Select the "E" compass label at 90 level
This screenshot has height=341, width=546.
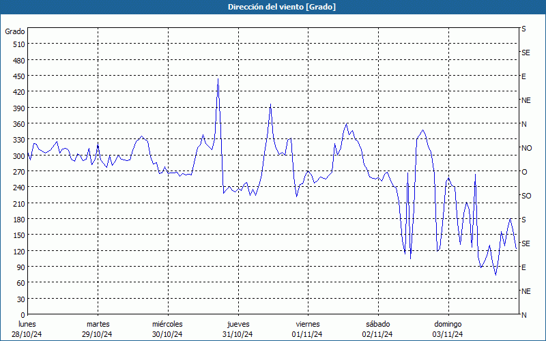coord(523,267)
